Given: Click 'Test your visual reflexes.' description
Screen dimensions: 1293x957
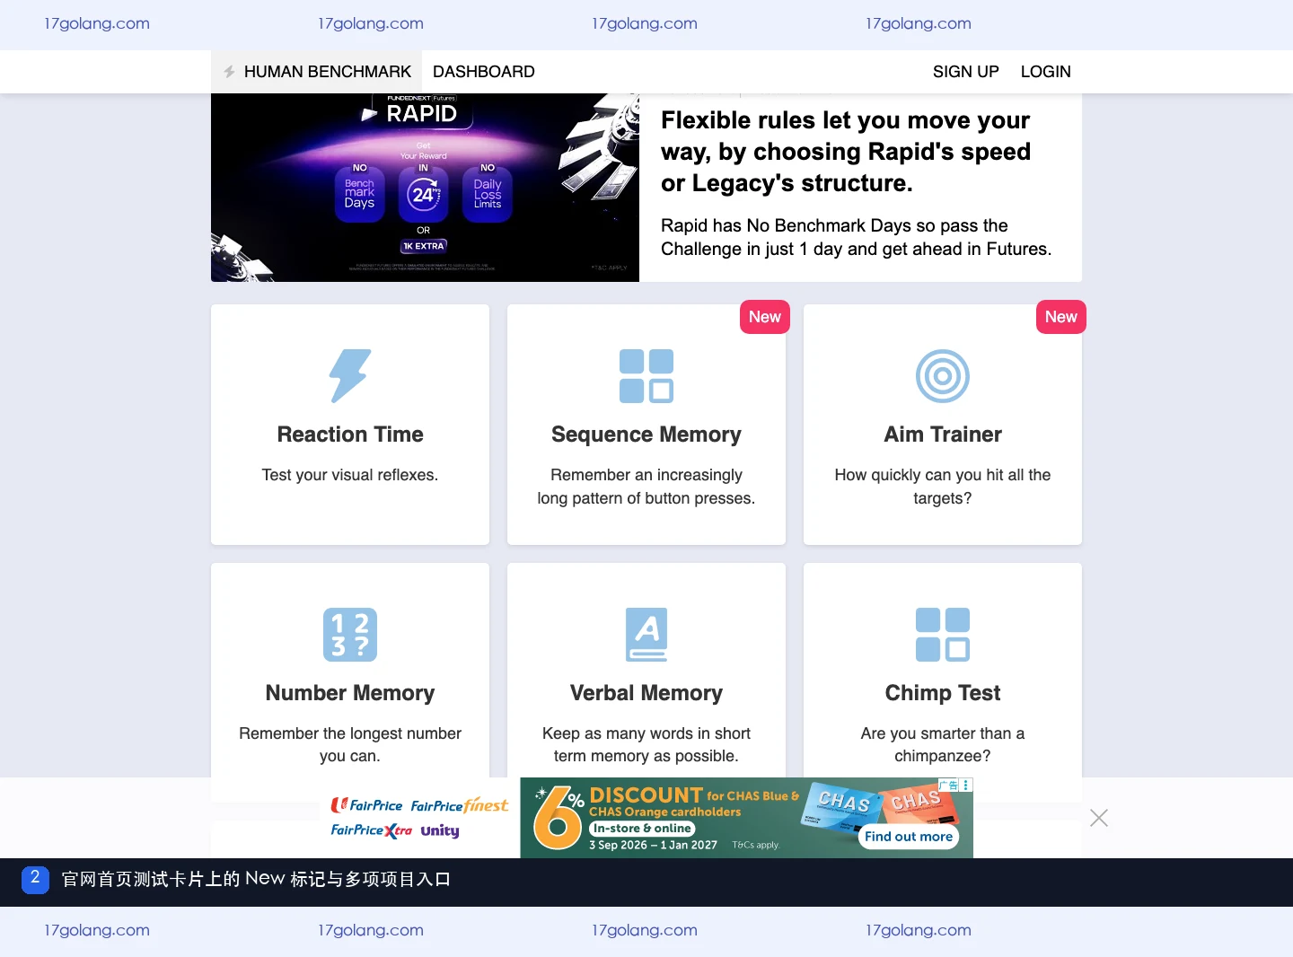Looking at the screenshot, I should pyautogui.click(x=350, y=475).
